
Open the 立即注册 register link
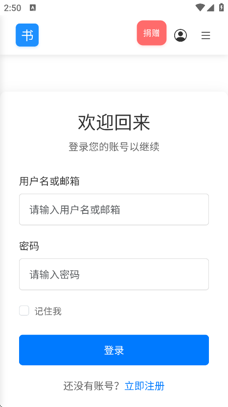(144, 386)
